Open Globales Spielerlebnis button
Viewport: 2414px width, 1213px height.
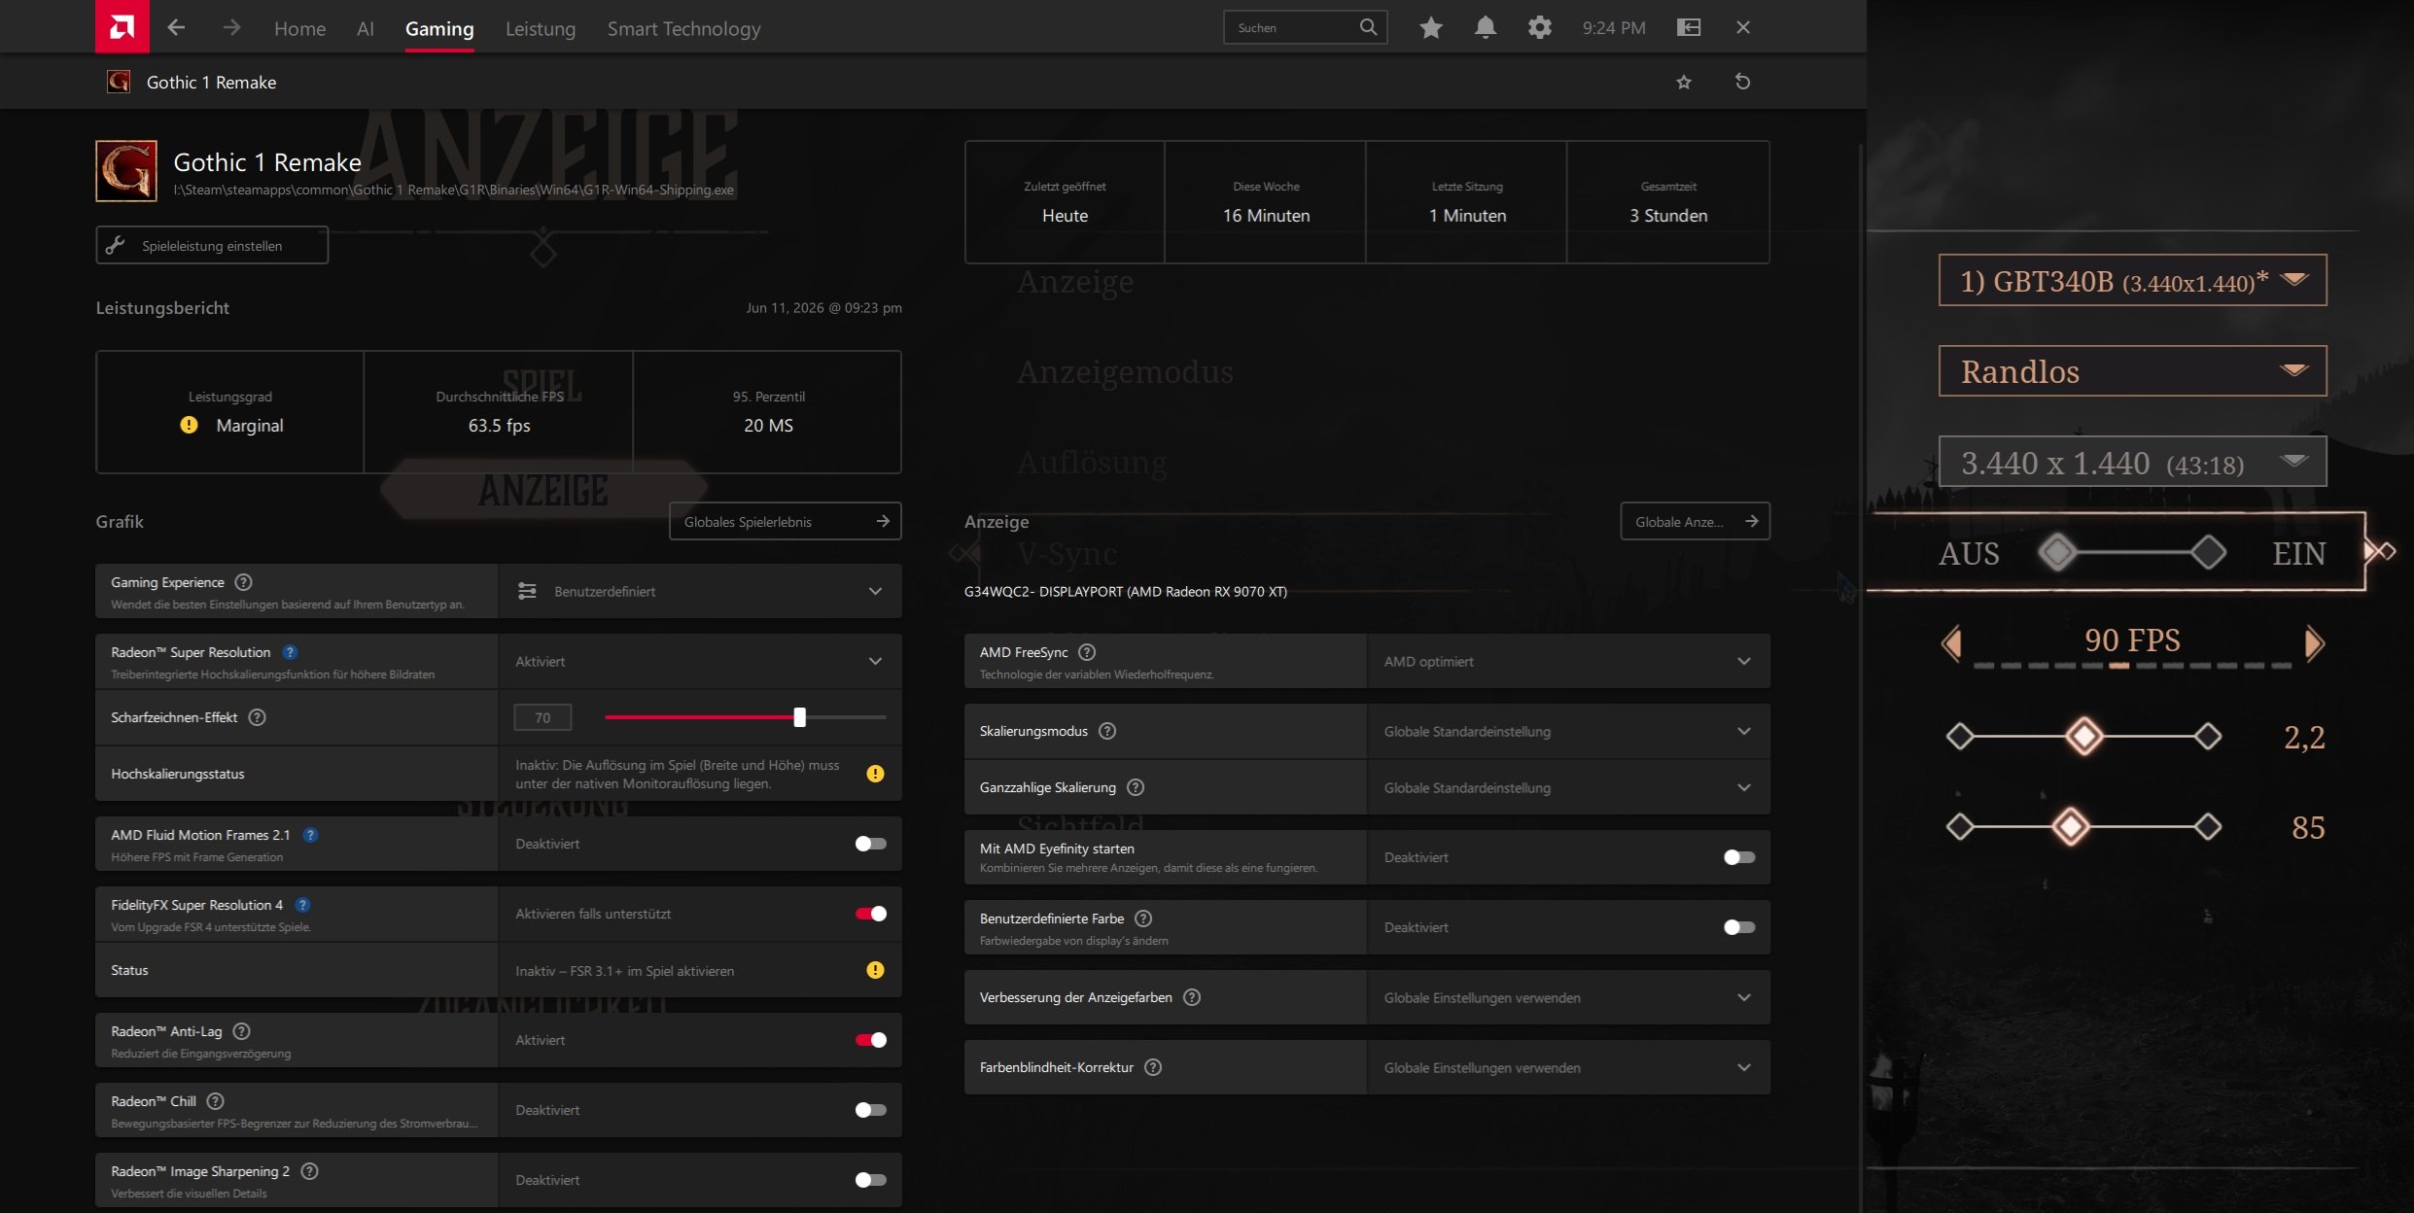click(x=786, y=521)
